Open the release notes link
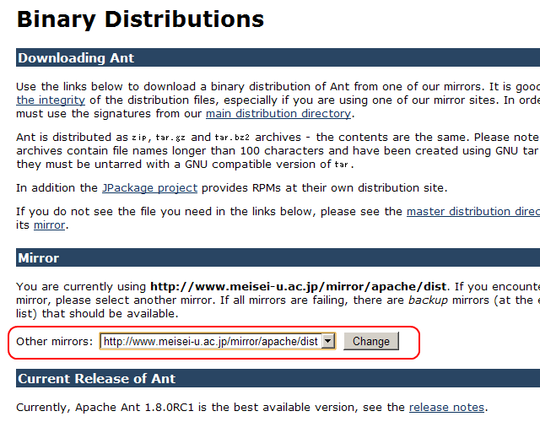Viewport: 540px width, 422px height. tap(446, 407)
